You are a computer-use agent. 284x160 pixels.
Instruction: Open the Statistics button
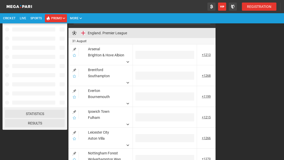tap(35, 114)
